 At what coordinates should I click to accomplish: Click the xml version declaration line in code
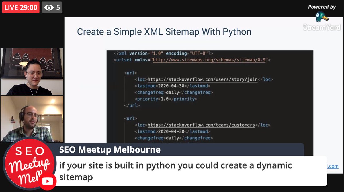[x=163, y=53]
